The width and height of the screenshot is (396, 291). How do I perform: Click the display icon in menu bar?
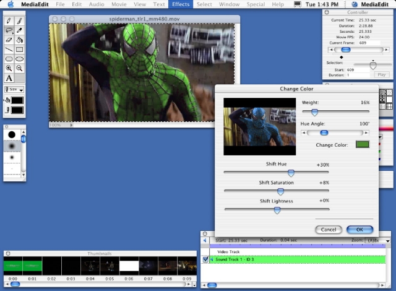click(298, 4)
